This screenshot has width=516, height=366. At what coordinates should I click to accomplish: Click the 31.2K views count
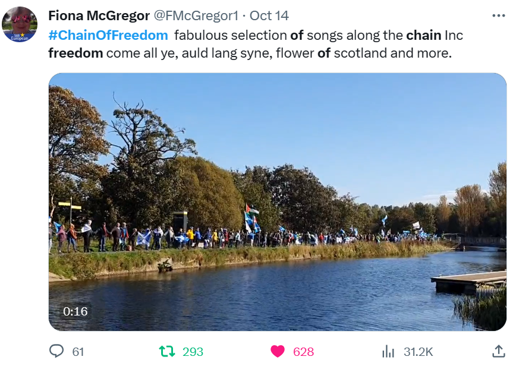click(x=419, y=352)
